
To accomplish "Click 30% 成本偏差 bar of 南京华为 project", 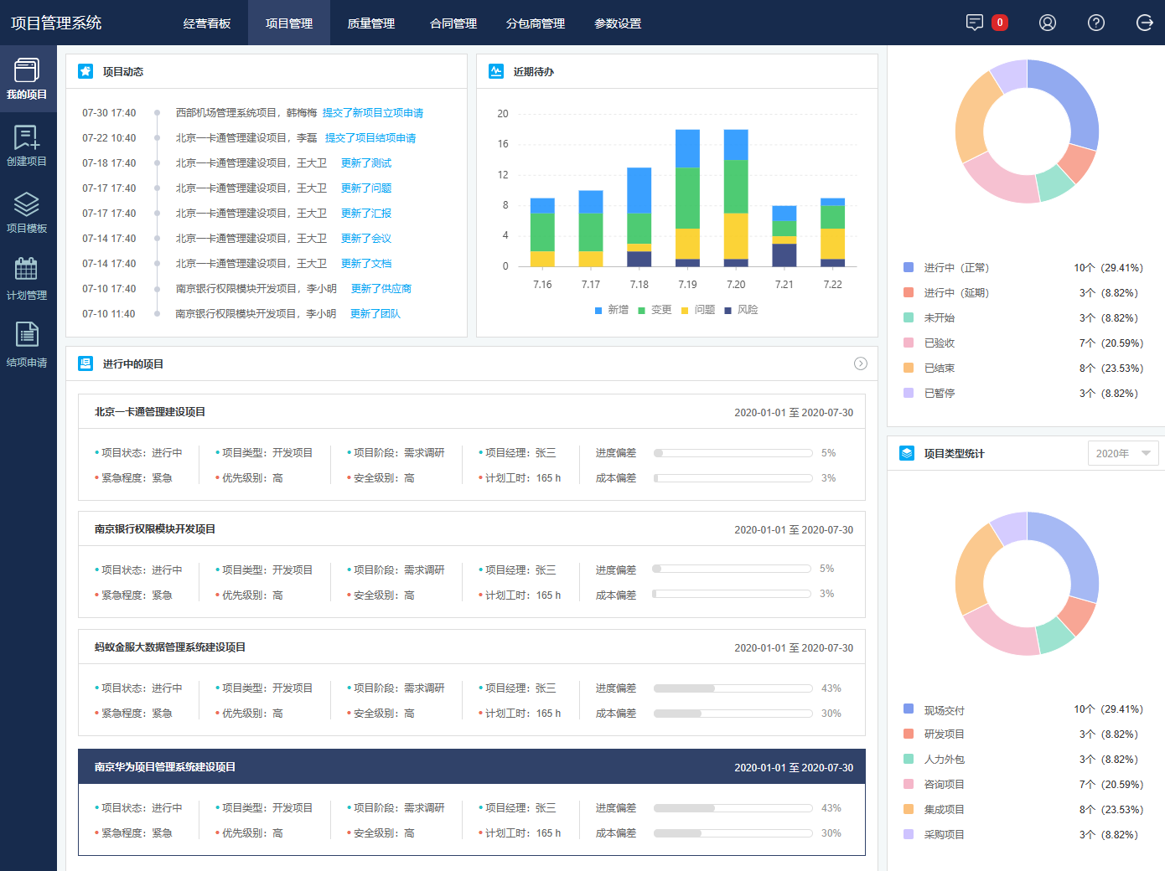I will coord(733,833).
